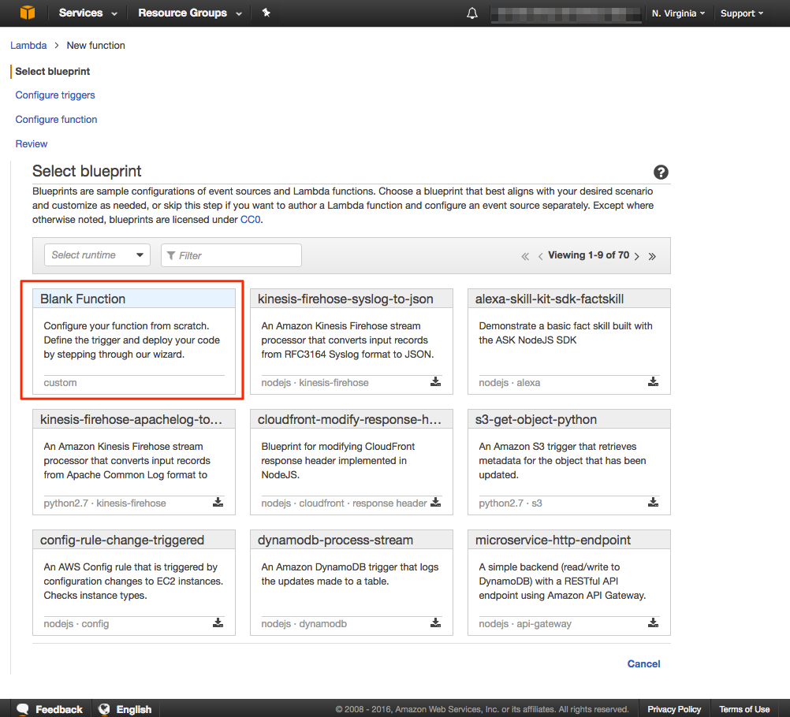
Task: Click the funnel icon in the filter box
Action: tap(172, 254)
